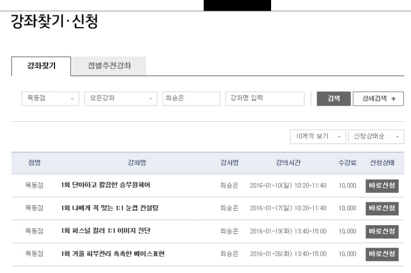Click the 신청상태 column header
The width and height of the screenshot is (411, 273).
point(382,163)
